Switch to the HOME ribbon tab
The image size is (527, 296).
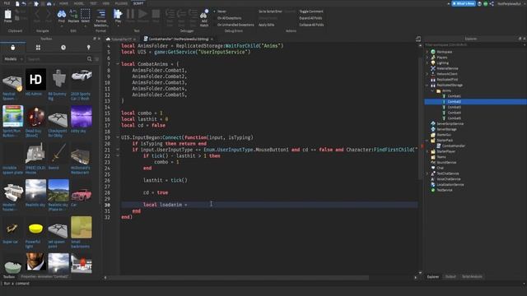63,3
